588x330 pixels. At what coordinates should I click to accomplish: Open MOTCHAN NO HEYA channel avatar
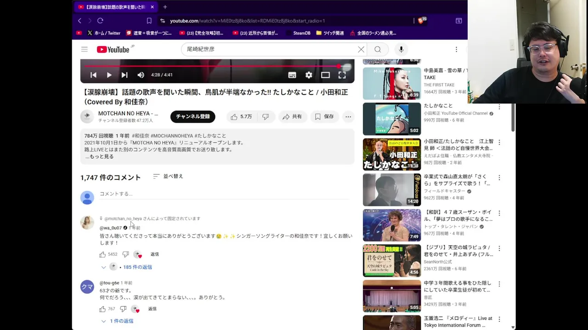(x=87, y=116)
